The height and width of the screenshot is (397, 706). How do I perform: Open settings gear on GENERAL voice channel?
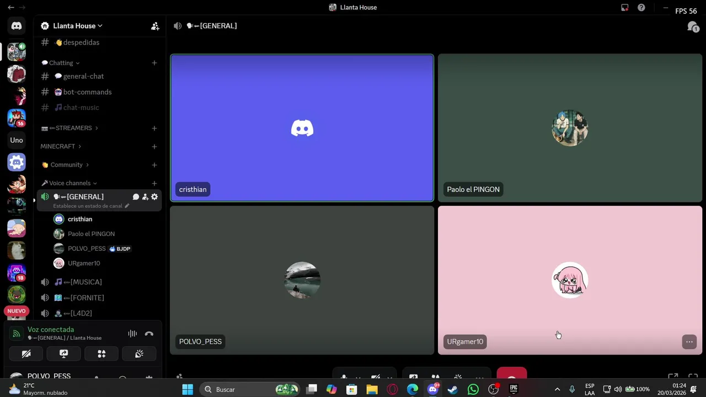pos(154,197)
